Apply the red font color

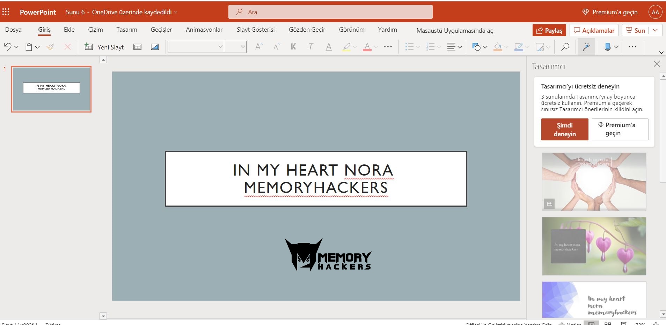click(x=367, y=47)
